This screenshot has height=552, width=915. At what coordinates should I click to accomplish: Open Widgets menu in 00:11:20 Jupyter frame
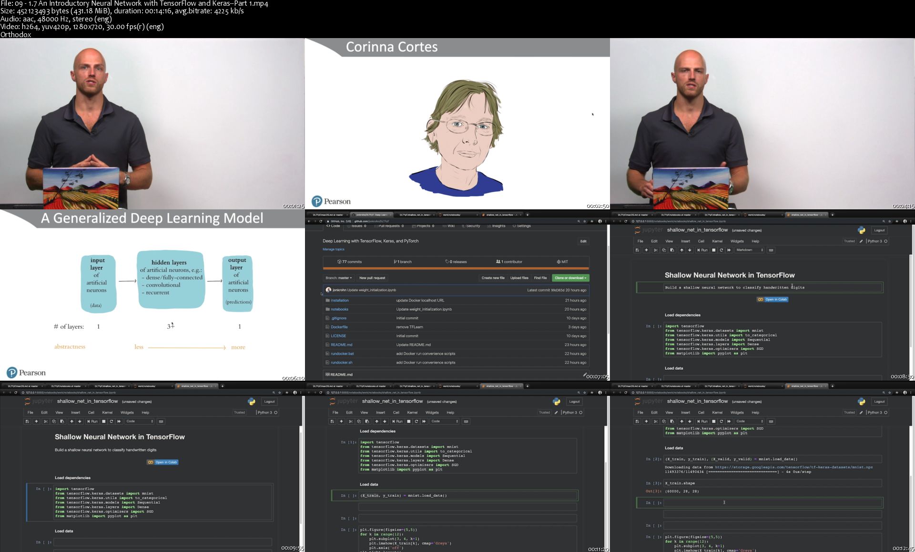(432, 413)
